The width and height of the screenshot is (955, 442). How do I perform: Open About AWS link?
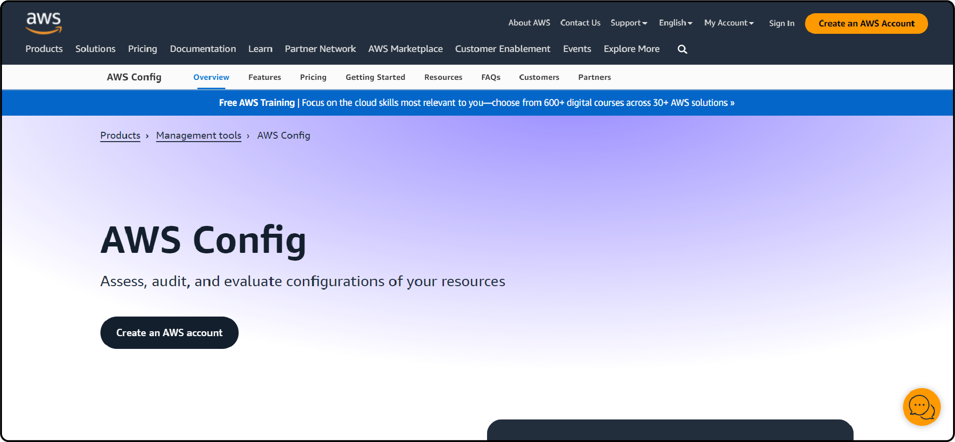(x=529, y=23)
